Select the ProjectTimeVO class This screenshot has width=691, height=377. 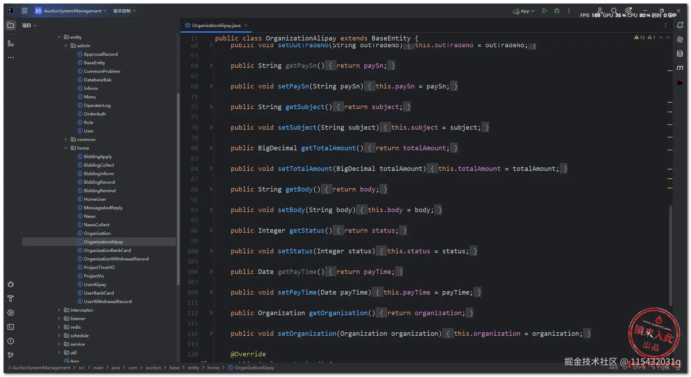(x=99, y=267)
